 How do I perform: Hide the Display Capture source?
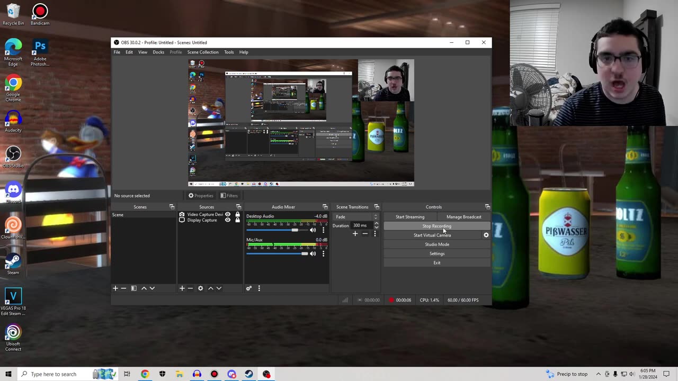[228, 220]
